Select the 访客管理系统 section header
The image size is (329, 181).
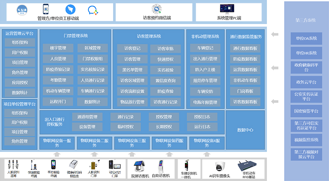[x=149, y=37]
